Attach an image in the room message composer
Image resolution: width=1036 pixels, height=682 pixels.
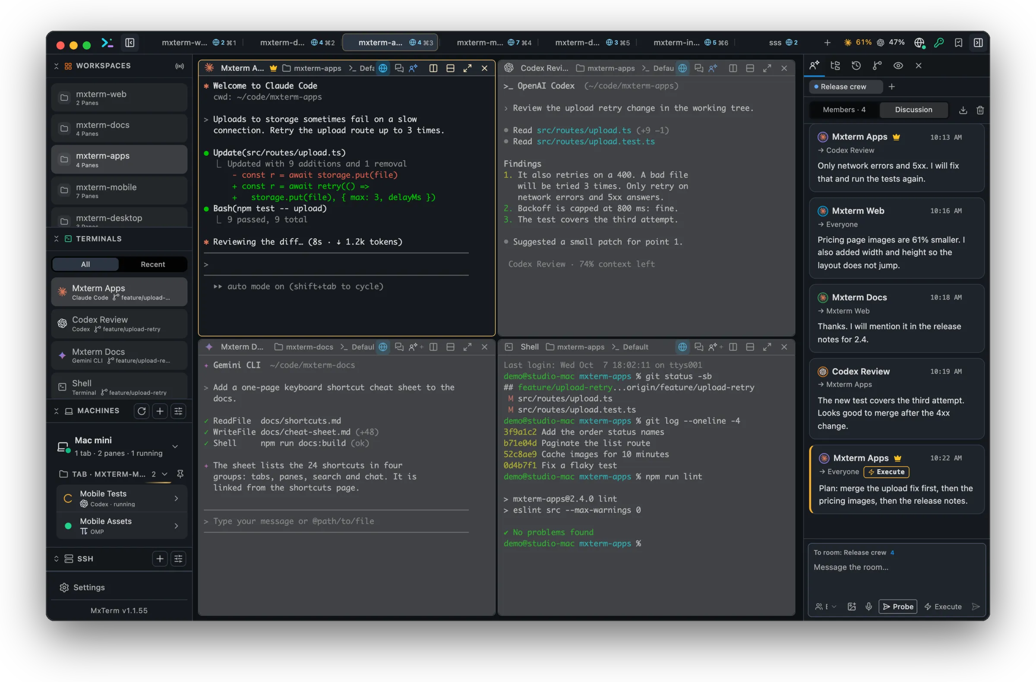click(x=851, y=606)
